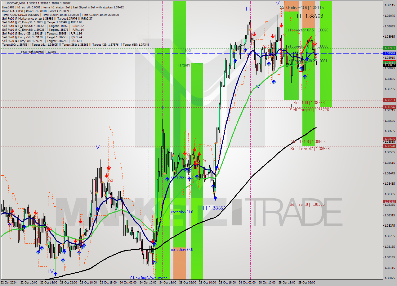Click the Sell 100 | 1.38753 label
The image size is (397, 286).
(309, 103)
